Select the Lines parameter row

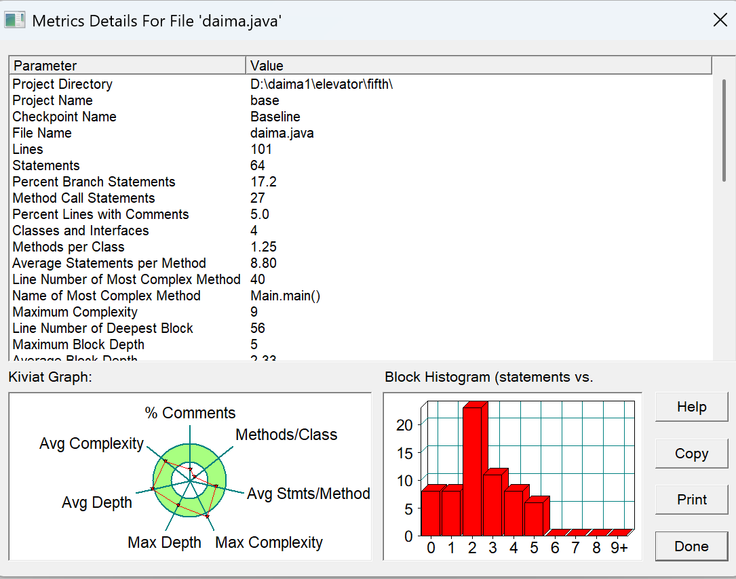[360, 149]
